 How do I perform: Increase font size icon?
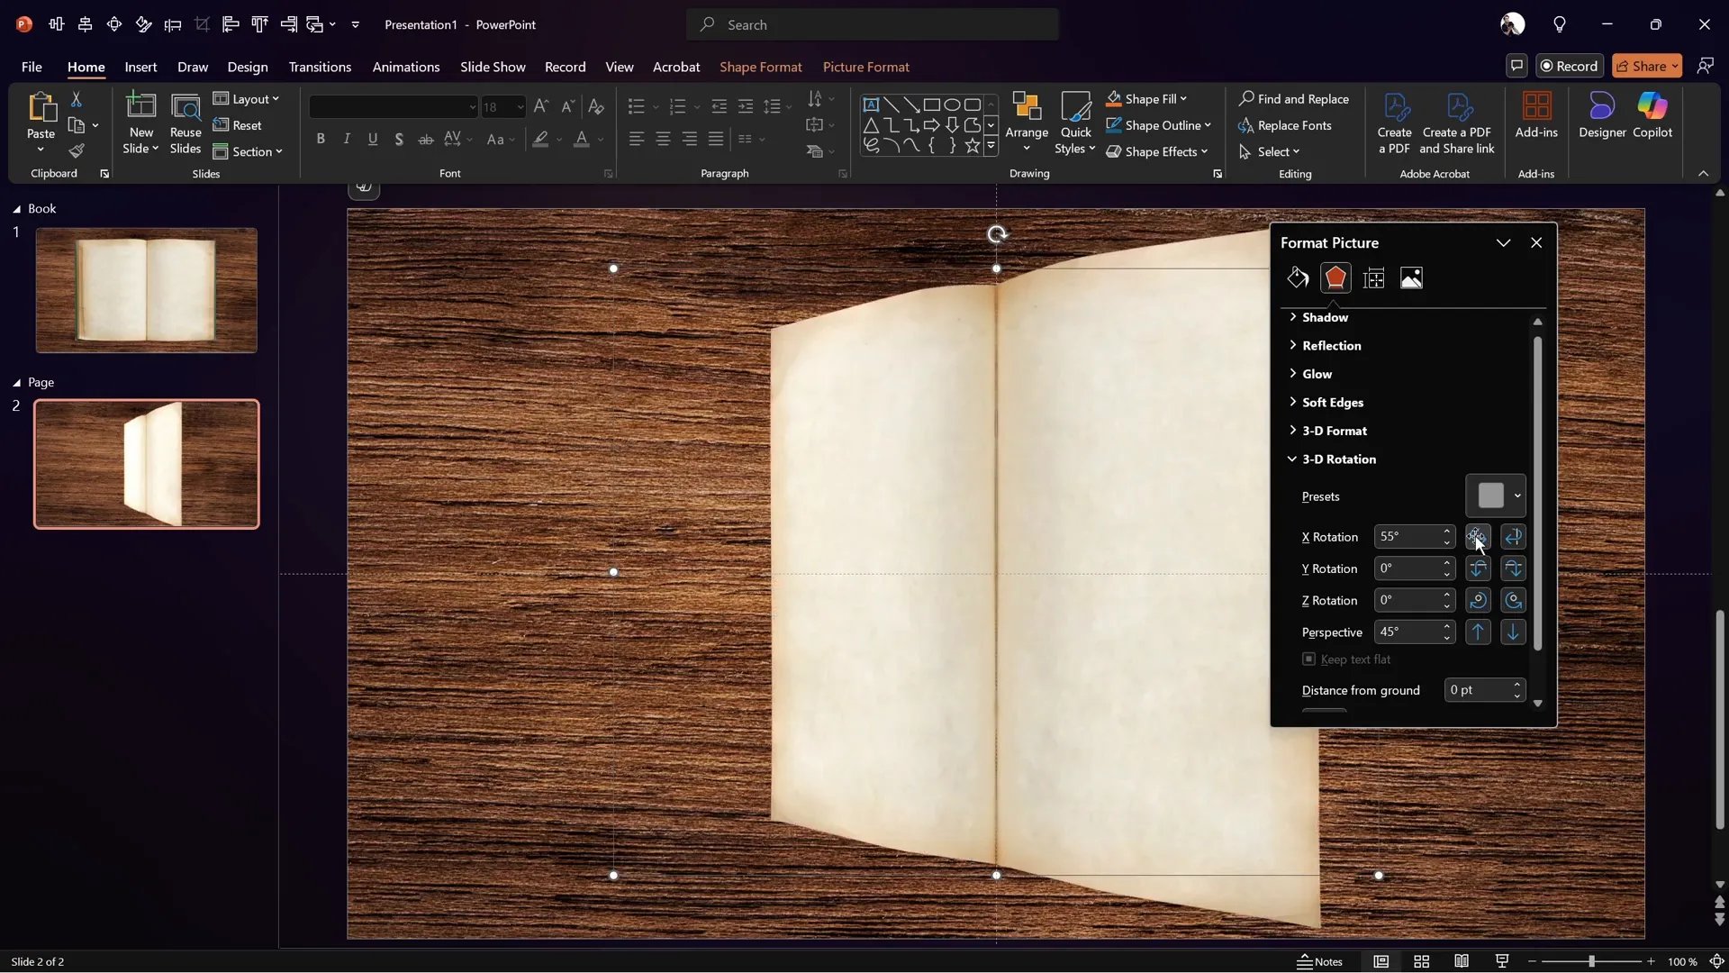click(540, 106)
